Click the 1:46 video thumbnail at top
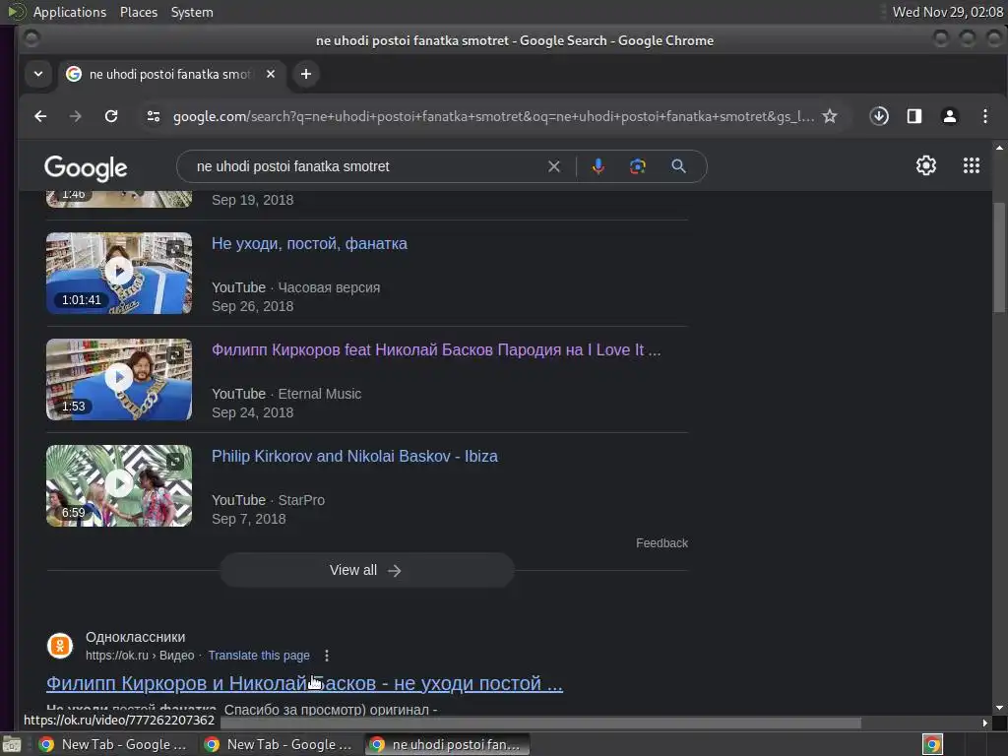 pyautogui.click(x=119, y=199)
